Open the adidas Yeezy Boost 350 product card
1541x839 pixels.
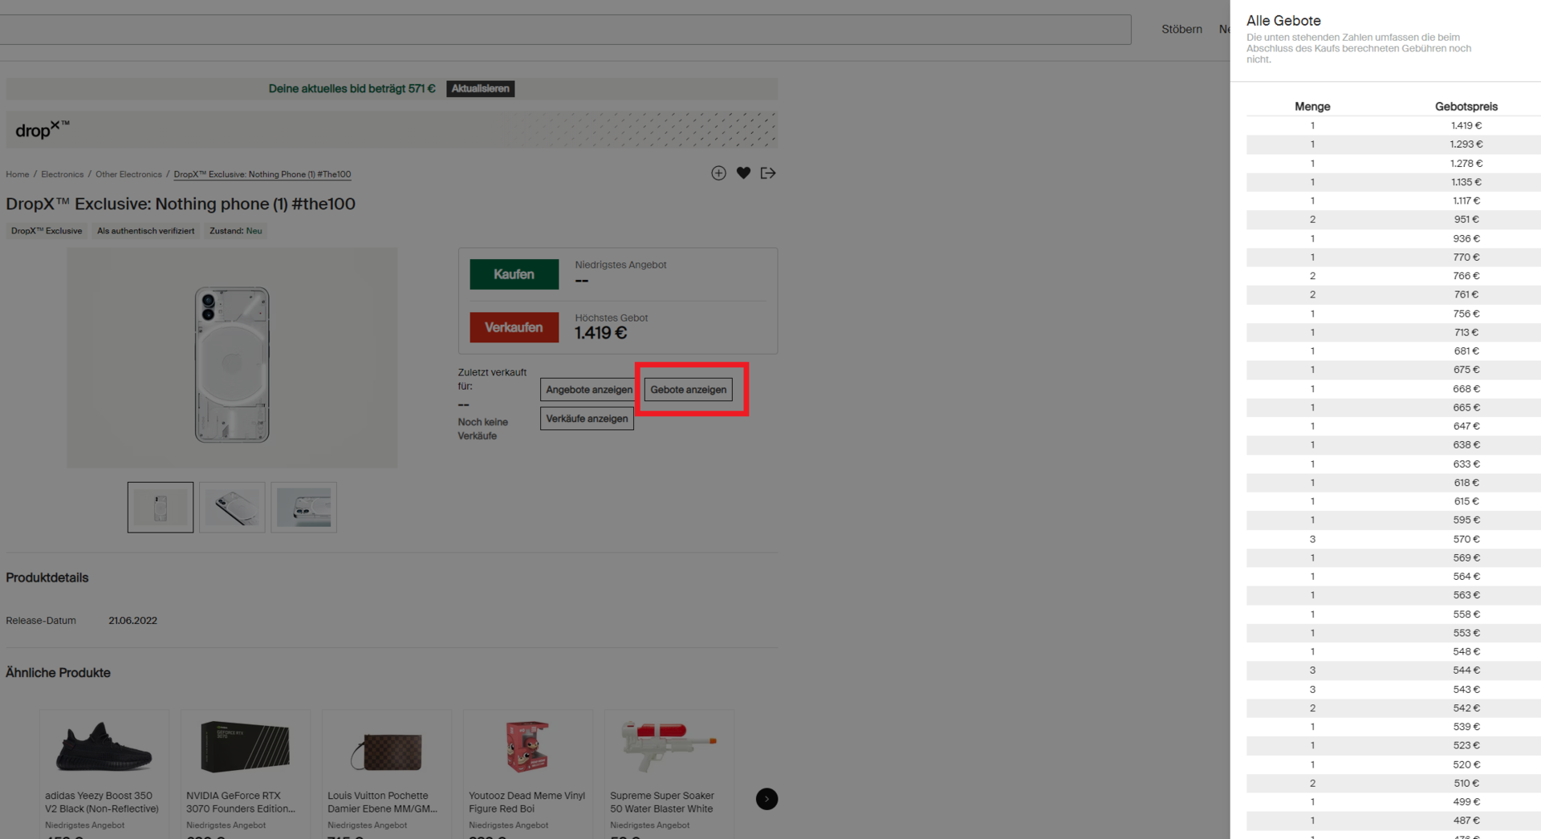pos(104,774)
